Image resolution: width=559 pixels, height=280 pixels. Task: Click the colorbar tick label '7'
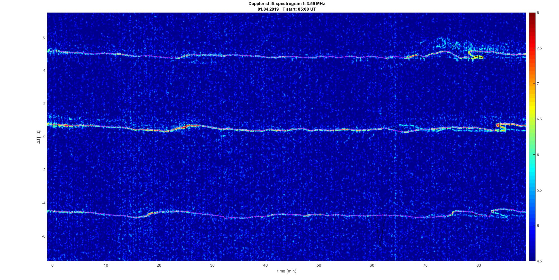538,84
